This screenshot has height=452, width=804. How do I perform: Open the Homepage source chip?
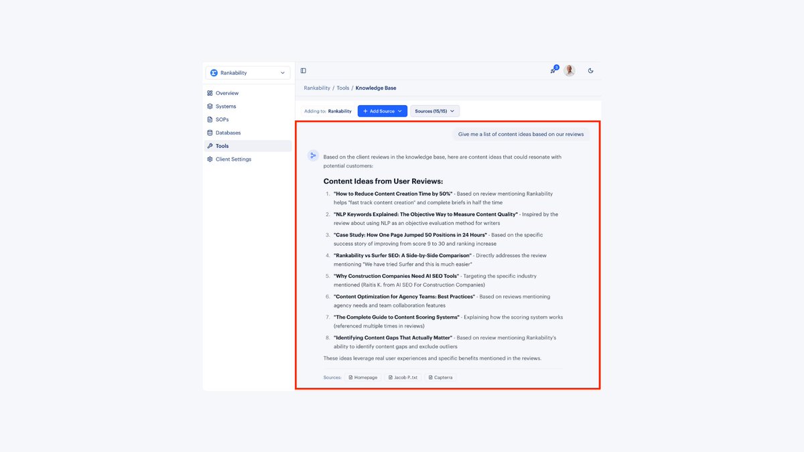[362, 378]
